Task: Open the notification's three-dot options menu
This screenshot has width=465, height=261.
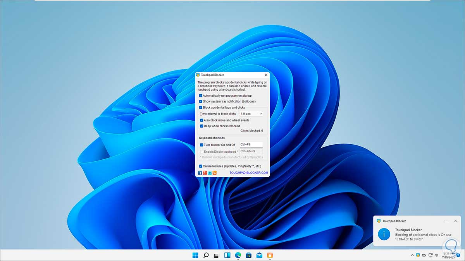Action: coord(446,221)
